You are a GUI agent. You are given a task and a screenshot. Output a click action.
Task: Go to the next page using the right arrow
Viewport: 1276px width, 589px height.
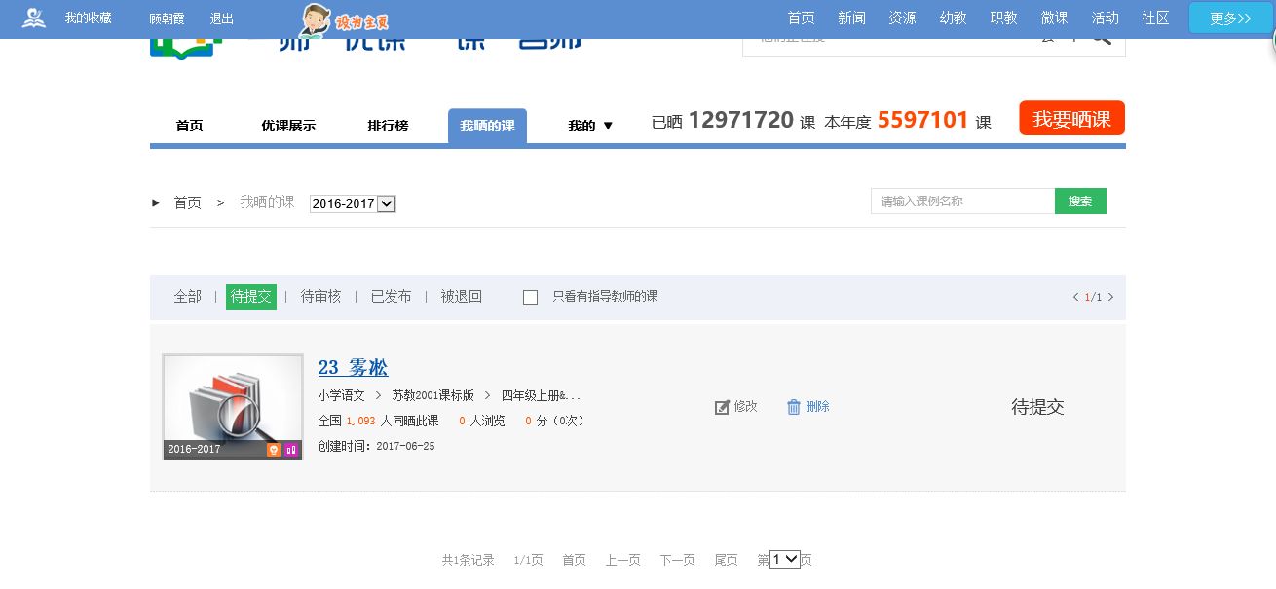[x=1110, y=297]
